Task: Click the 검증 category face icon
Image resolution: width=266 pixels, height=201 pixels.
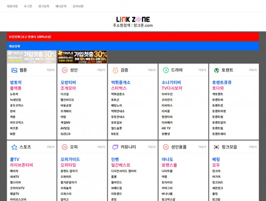Action: (115, 70)
